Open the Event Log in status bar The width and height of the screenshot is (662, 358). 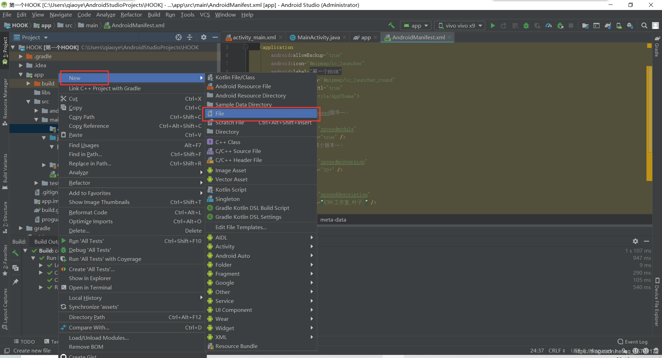pyautogui.click(x=632, y=341)
